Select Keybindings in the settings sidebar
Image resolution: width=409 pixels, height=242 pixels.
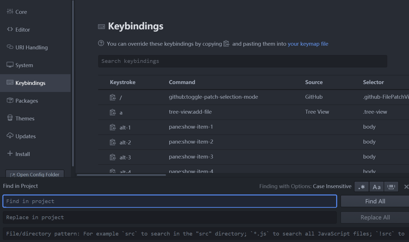(x=30, y=83)
